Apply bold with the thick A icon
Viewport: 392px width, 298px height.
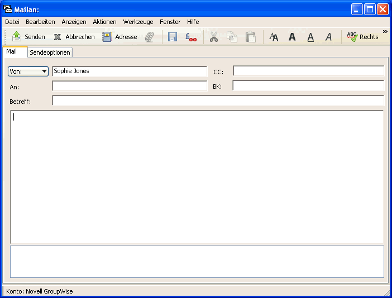pos(292,37)
